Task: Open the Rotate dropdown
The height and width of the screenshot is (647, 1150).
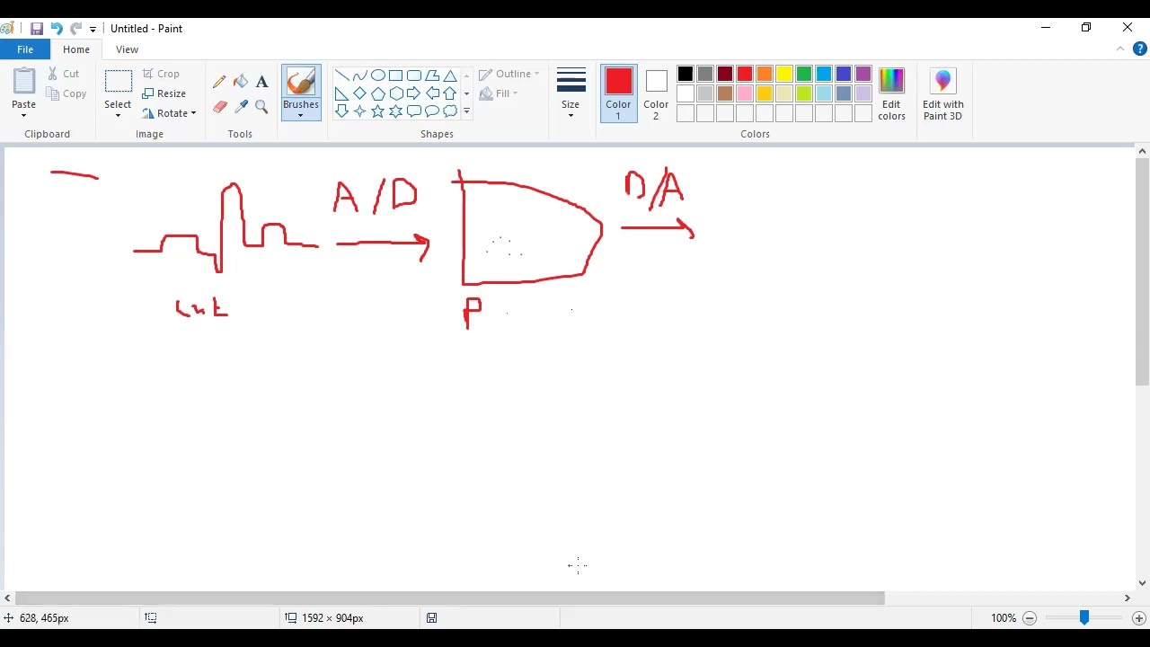Action: [169, 113]
